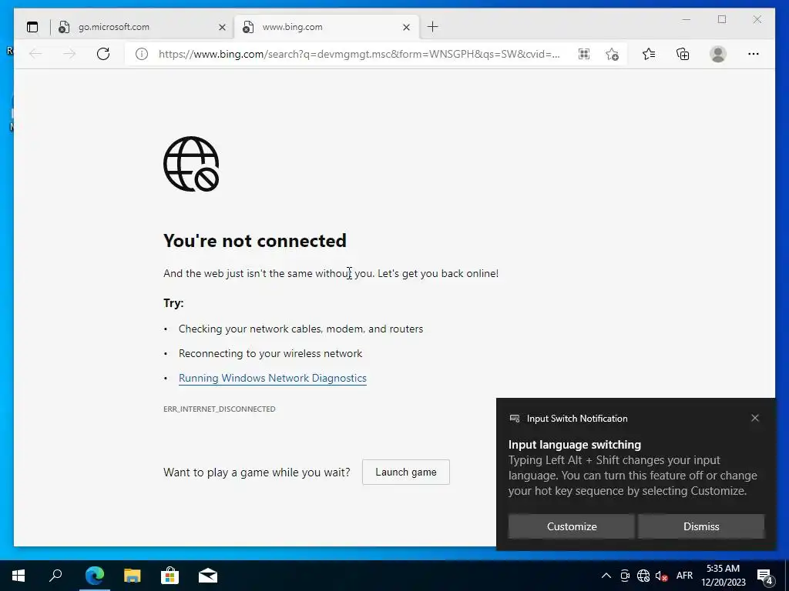
Task: Open the tab actions menu icon
Action: (32, 27)
